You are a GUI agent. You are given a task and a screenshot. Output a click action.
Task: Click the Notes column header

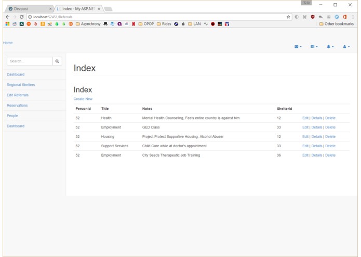(x=147, y=109)
